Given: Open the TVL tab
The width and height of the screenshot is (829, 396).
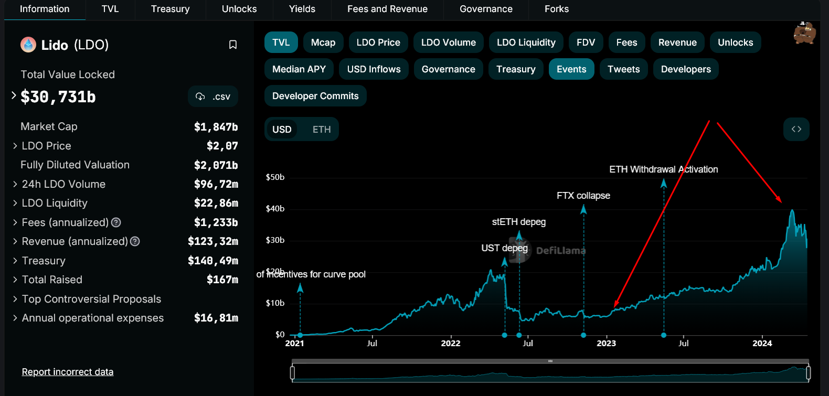Looking at the screenshot, I should click(110, 9).
